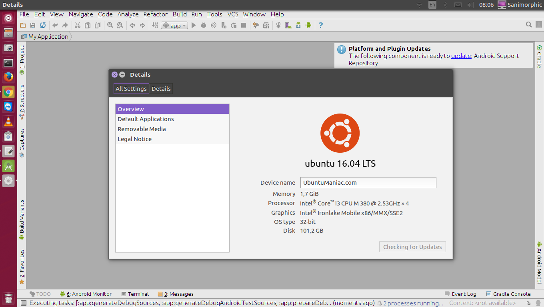Open the AVD Manager phone icon
544x307 pixels.
click(288, 25)
